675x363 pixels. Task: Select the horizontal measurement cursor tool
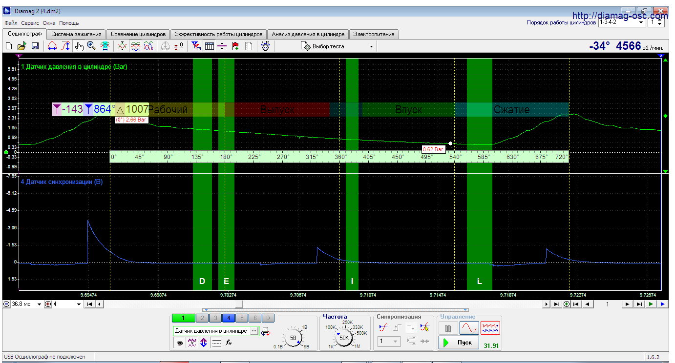pos(52,46)
